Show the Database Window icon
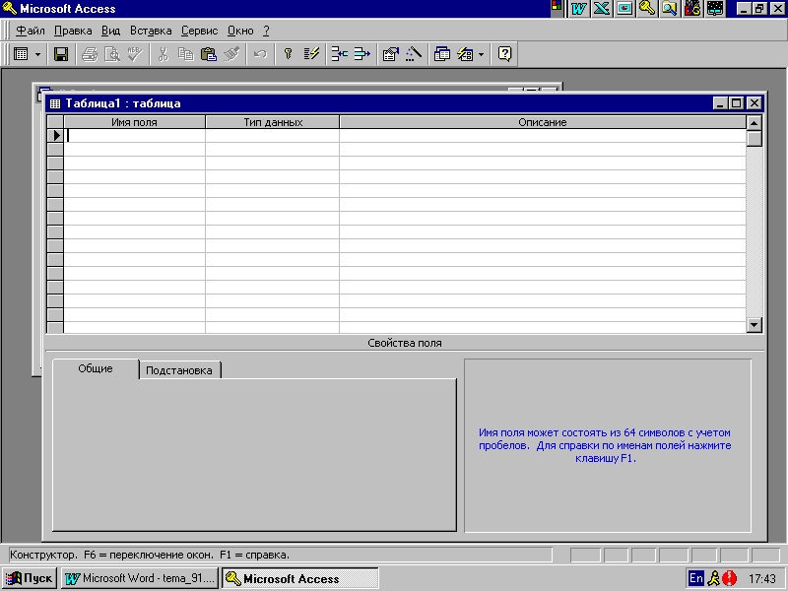Image resolution: width=788 pixels, height=591 pixels. (x=442, y=54)
